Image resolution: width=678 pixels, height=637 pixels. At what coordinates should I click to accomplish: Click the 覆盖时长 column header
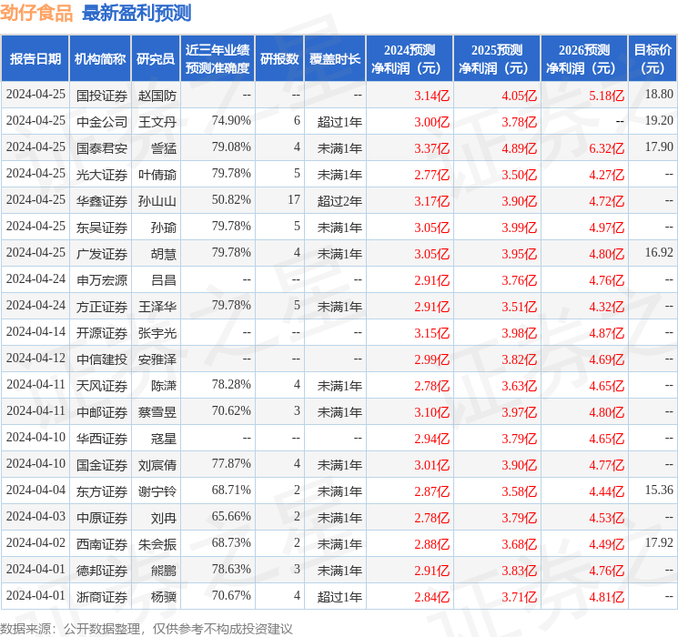[335, 59]
